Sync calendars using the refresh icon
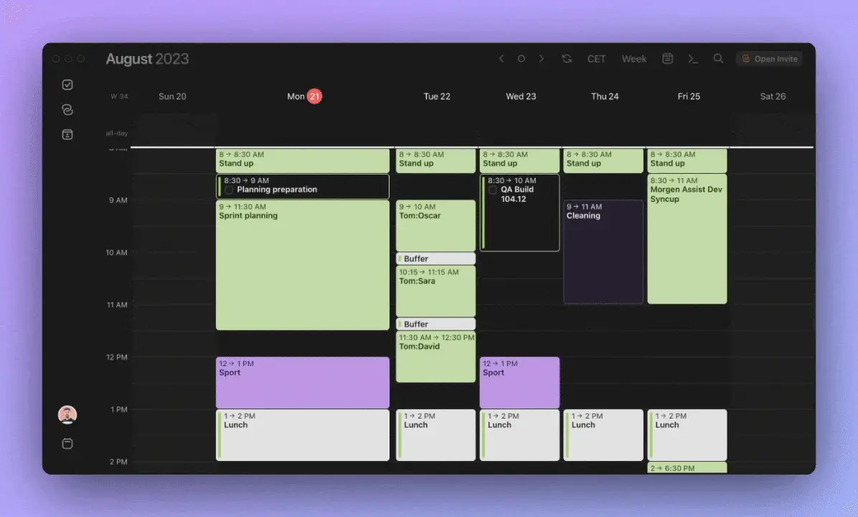 pyautogui.click(x=567, y=58)
